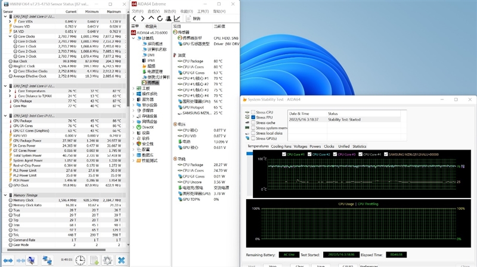477x267 pixels.
Task: Switch to Clocks tab in stability test
Action: pos(329,146)
